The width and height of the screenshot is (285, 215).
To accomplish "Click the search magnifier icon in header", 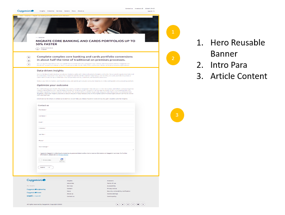I will pos(154,11).
